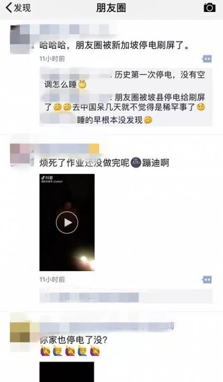The image size is (223, 382).
Task: Open comment menu on first post
Action: pos(207,59)
